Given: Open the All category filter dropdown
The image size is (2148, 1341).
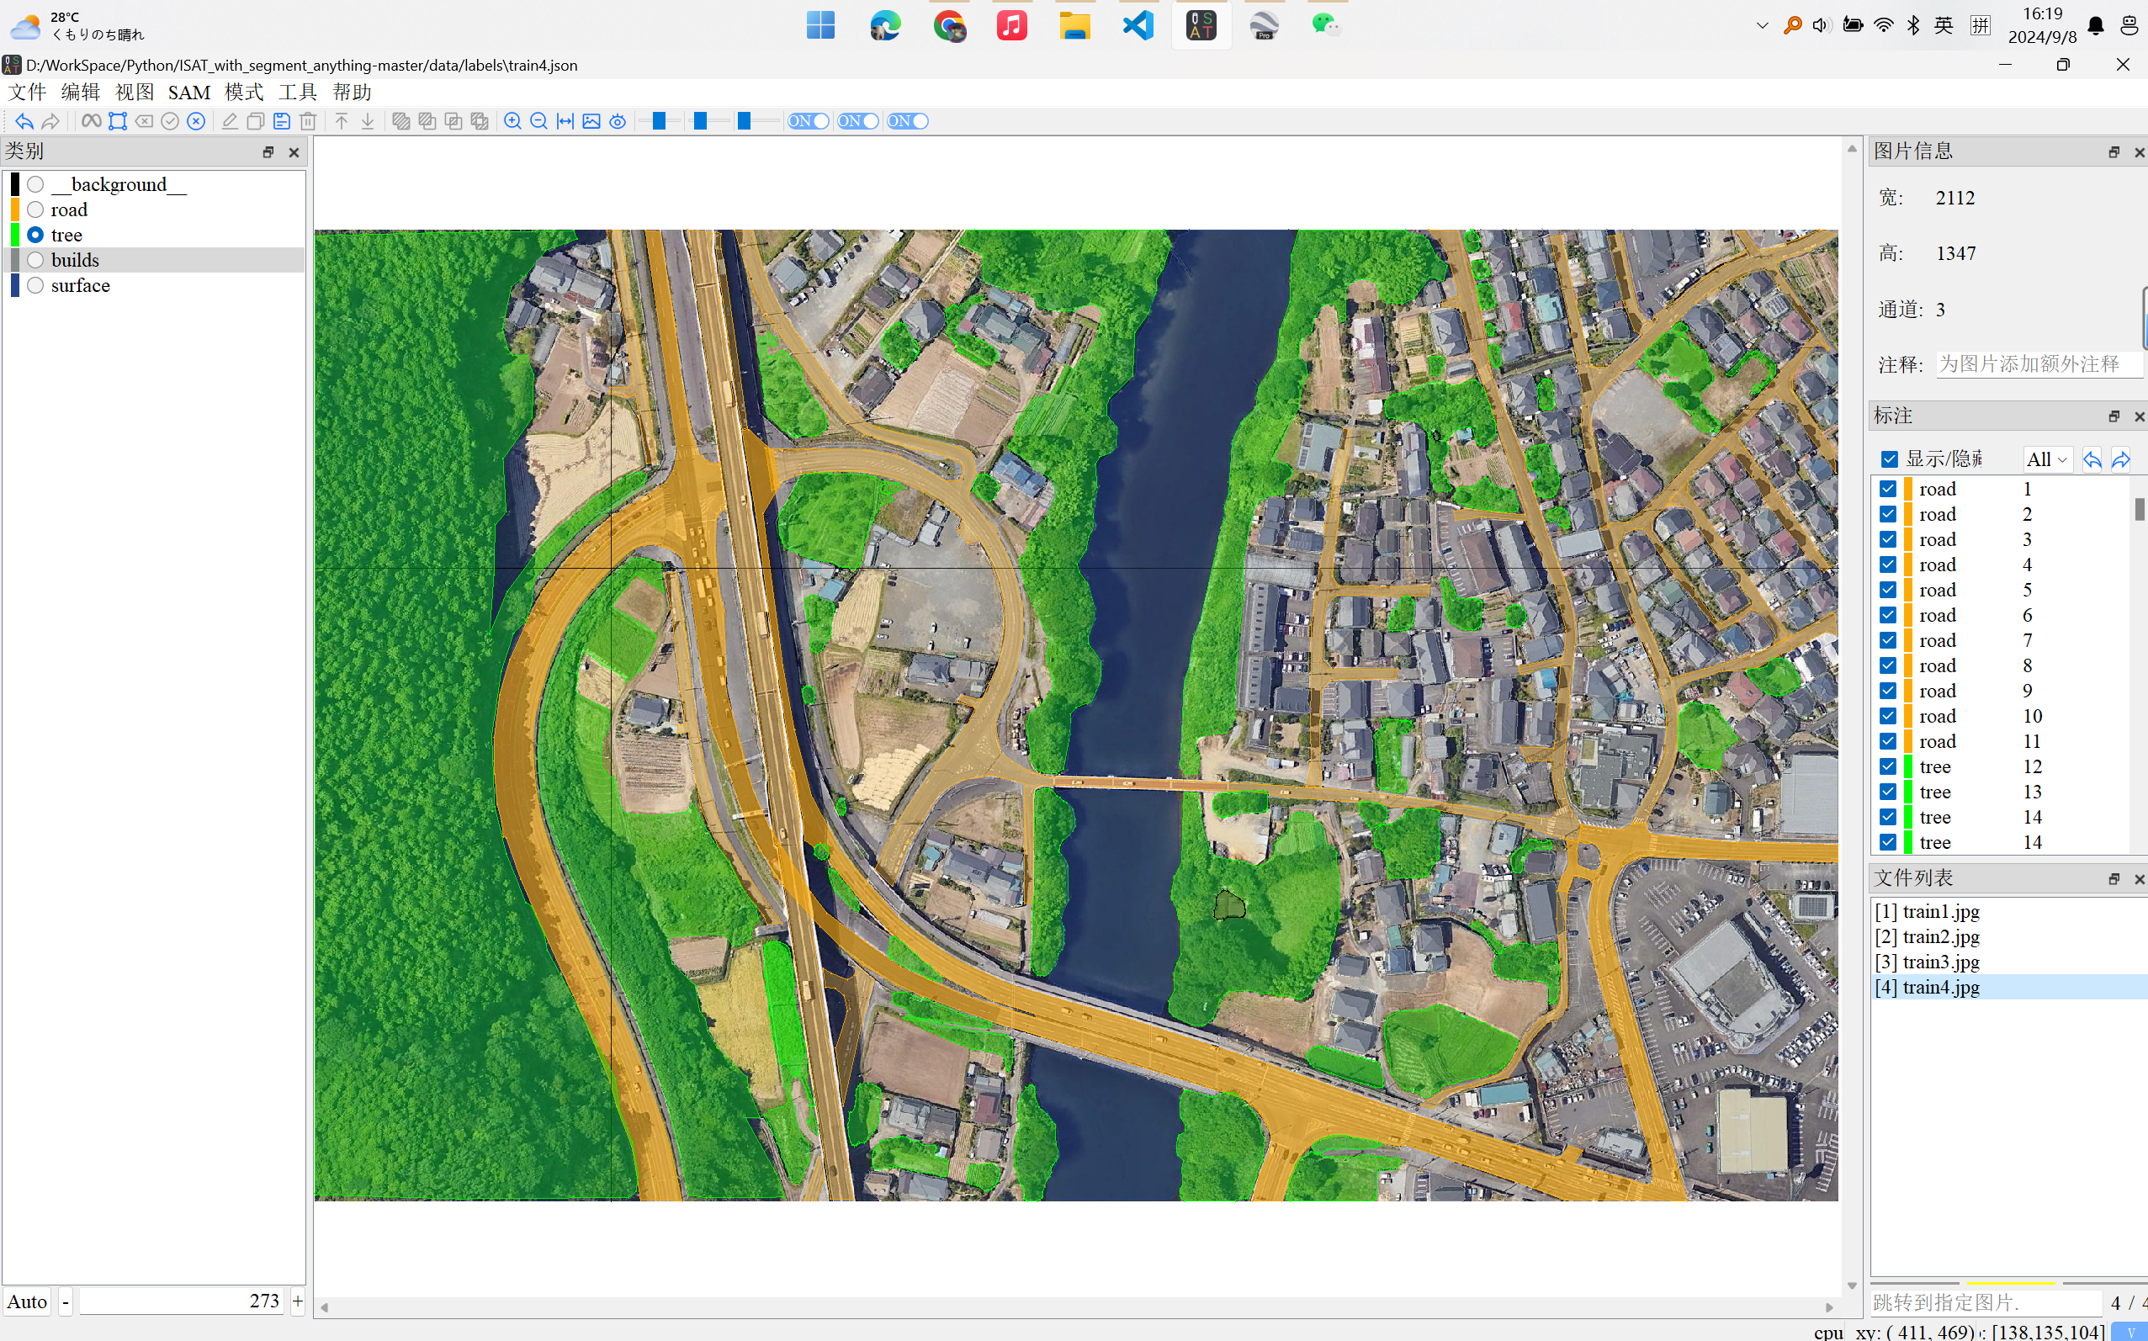Looking at the screenshot, I should point(2046,458).
